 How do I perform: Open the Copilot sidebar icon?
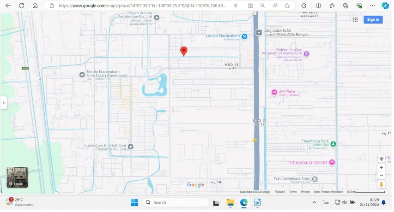385,6
